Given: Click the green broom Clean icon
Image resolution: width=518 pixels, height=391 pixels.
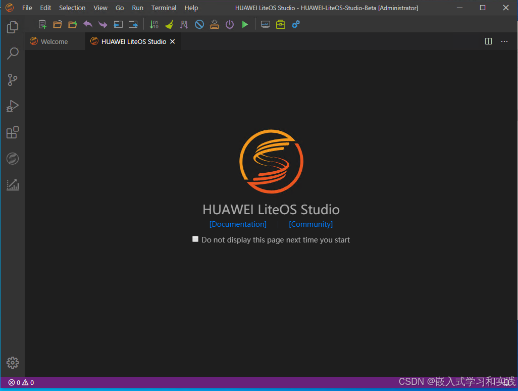Looking at the screenshot, I should coord(169,24).
